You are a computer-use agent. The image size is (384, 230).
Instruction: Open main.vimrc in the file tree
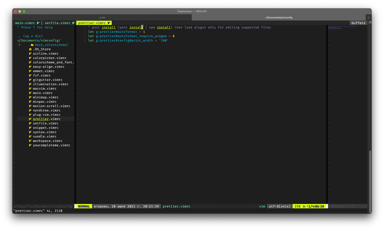point(43,93)
